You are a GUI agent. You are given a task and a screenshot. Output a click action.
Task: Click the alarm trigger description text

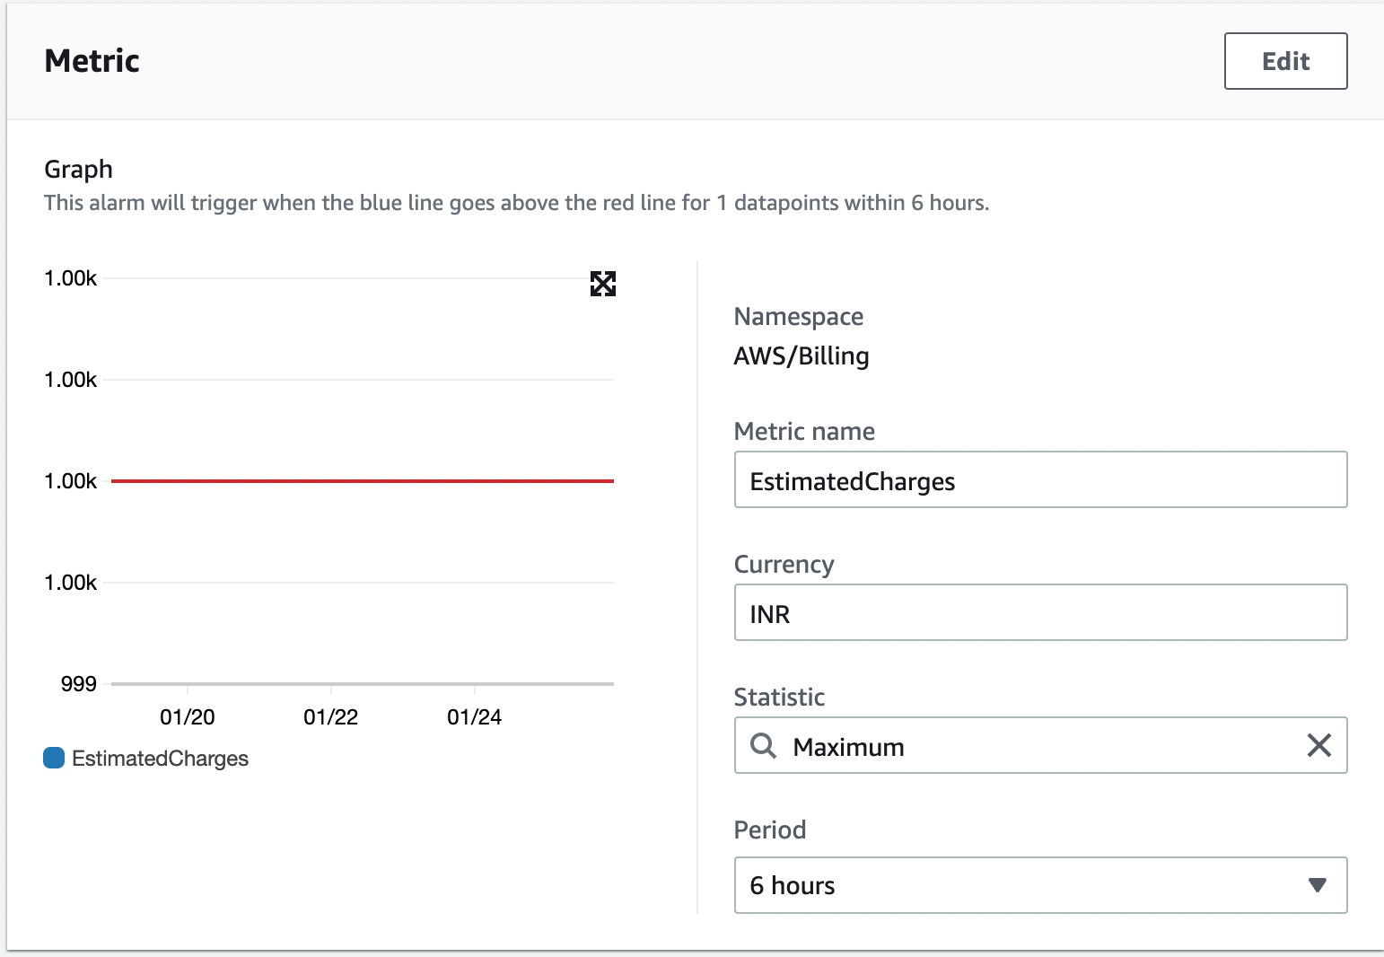click(516, 203)
